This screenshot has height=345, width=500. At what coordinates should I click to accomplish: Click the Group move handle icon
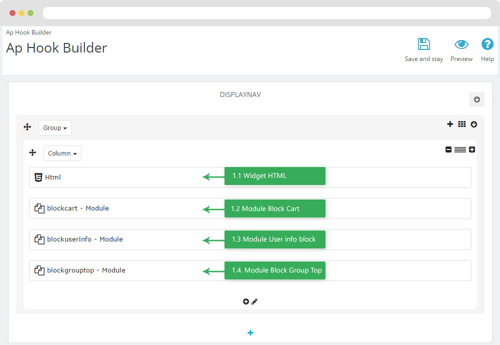tap(27, 127)
